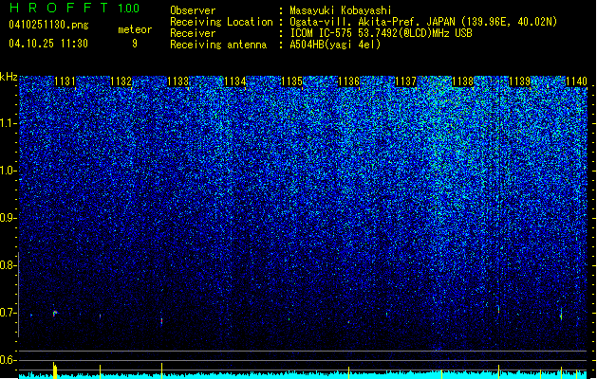Image resolution: width=597 pixels, height=379 pixels.
Task: Click the filename 0410251130.png
Action: pyautogui.click(x=48, y=25)
